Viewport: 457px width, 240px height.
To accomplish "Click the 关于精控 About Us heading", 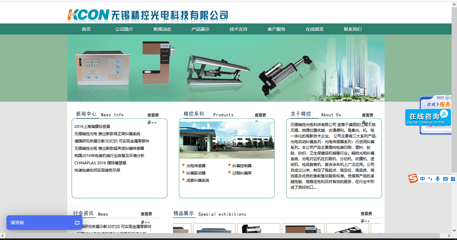I will pyautogui.click(x=316, y=114).
